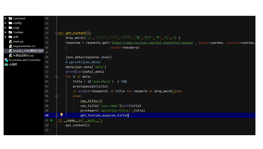263x149 pixels.
Task: Click print(len(data),data) statement
Action: click(85, 72)
